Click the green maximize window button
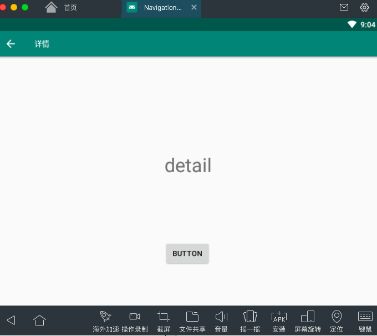Image resolution: width=377 pixels, height=336 pixels. pyautogui.click(x=25, y=7)
